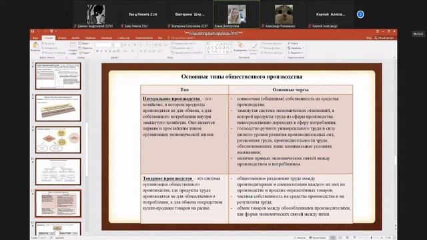Switch to the Рецензирование tab
The width and height of the screenshot is (427, 240).
pos(144,38)
